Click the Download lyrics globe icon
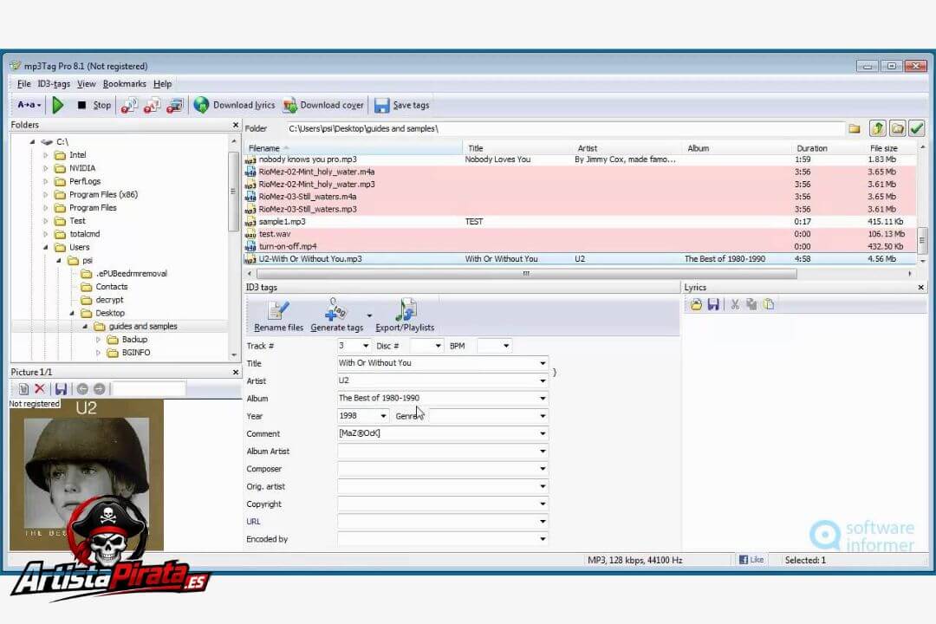The width and height of the screenshot is (936, 624). coord(201,105)
